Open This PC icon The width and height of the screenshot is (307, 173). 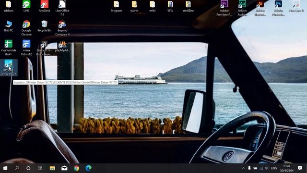click(9, 26)
